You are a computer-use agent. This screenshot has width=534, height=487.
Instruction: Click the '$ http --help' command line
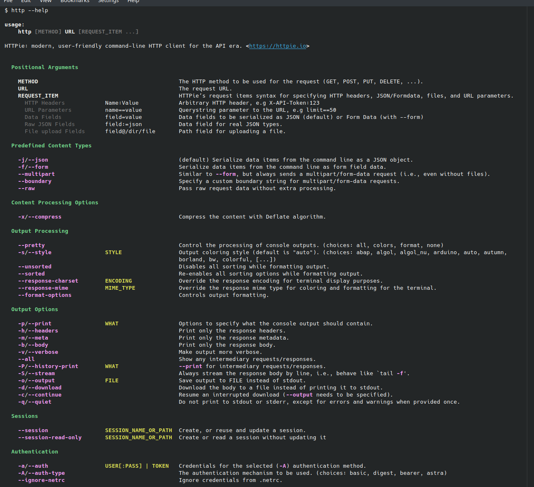[26, 10]
